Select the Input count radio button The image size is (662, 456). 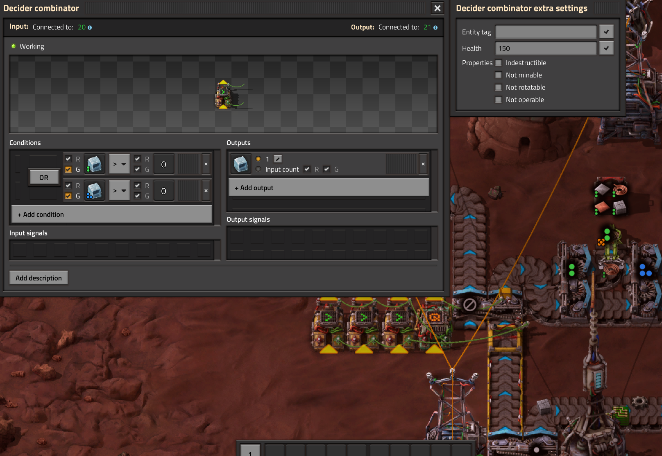[x=258, y=169]
